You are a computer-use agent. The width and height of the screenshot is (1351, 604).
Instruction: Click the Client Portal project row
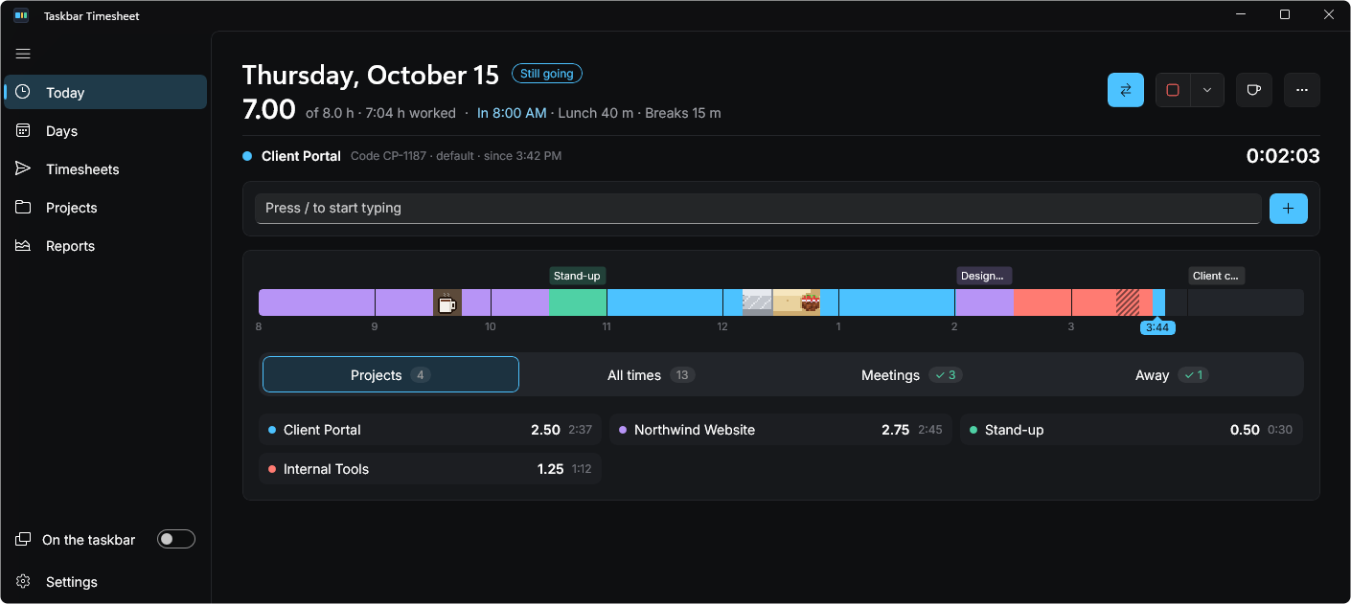pos(430,429)
